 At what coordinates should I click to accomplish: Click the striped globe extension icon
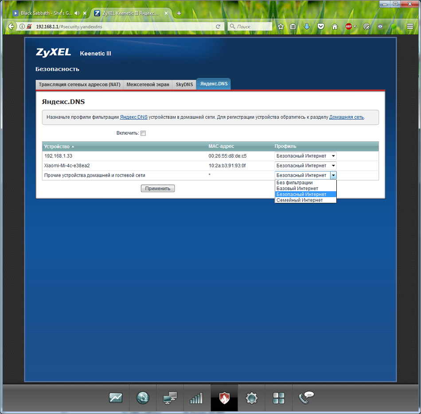(x=366, y=26)
